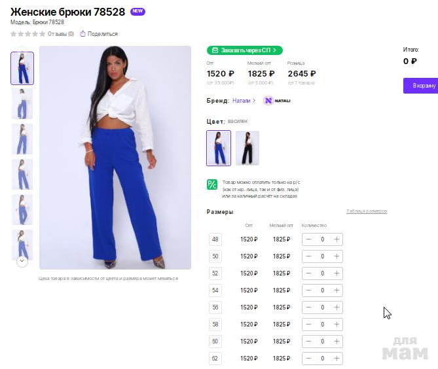Select the first product thumbnail
This screenshot has width=438, height=369.
tap(22, 68)
